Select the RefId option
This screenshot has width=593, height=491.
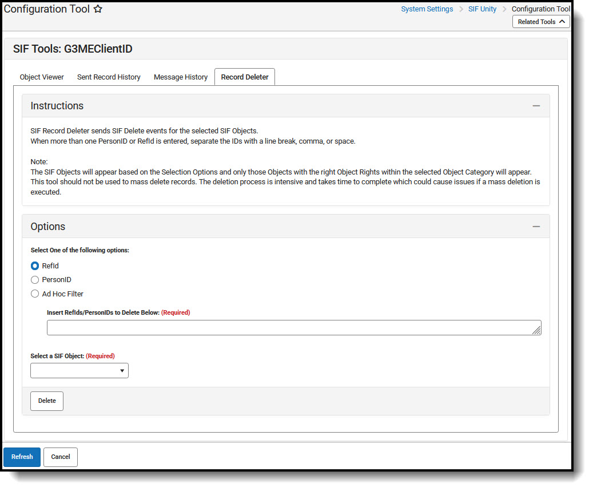34,266
